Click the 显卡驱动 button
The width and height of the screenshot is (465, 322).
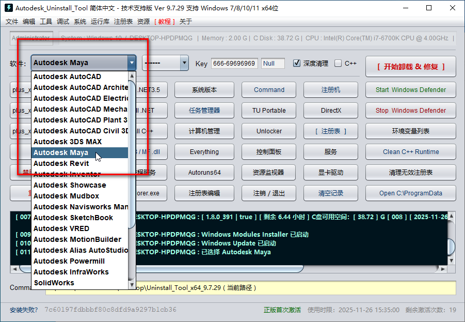pos(331,173)
